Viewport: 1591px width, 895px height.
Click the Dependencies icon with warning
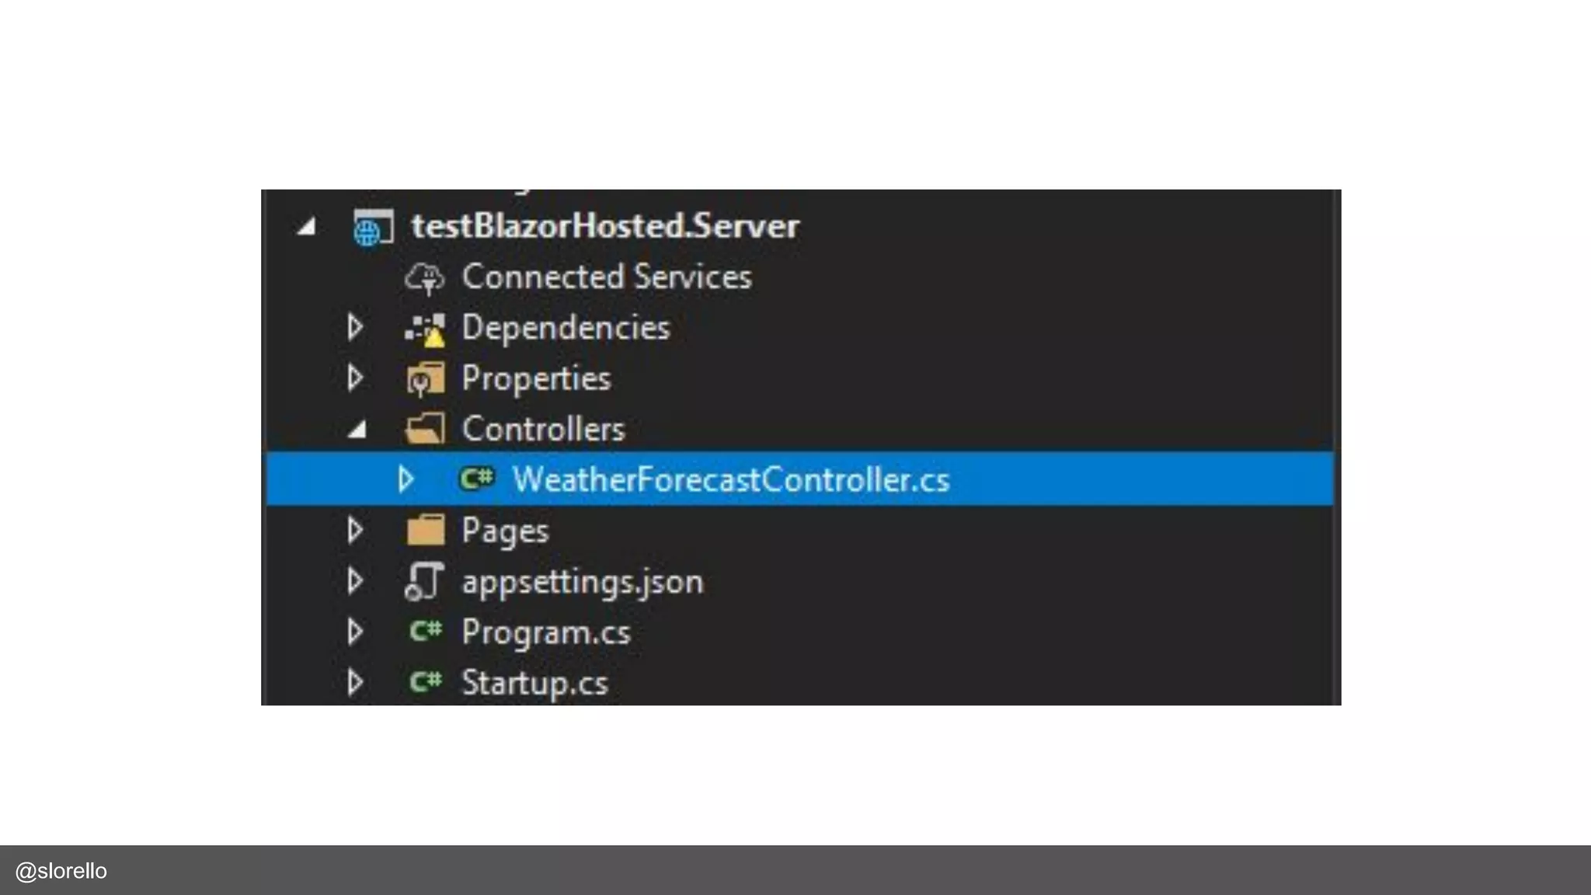click(x=425, y=329)
